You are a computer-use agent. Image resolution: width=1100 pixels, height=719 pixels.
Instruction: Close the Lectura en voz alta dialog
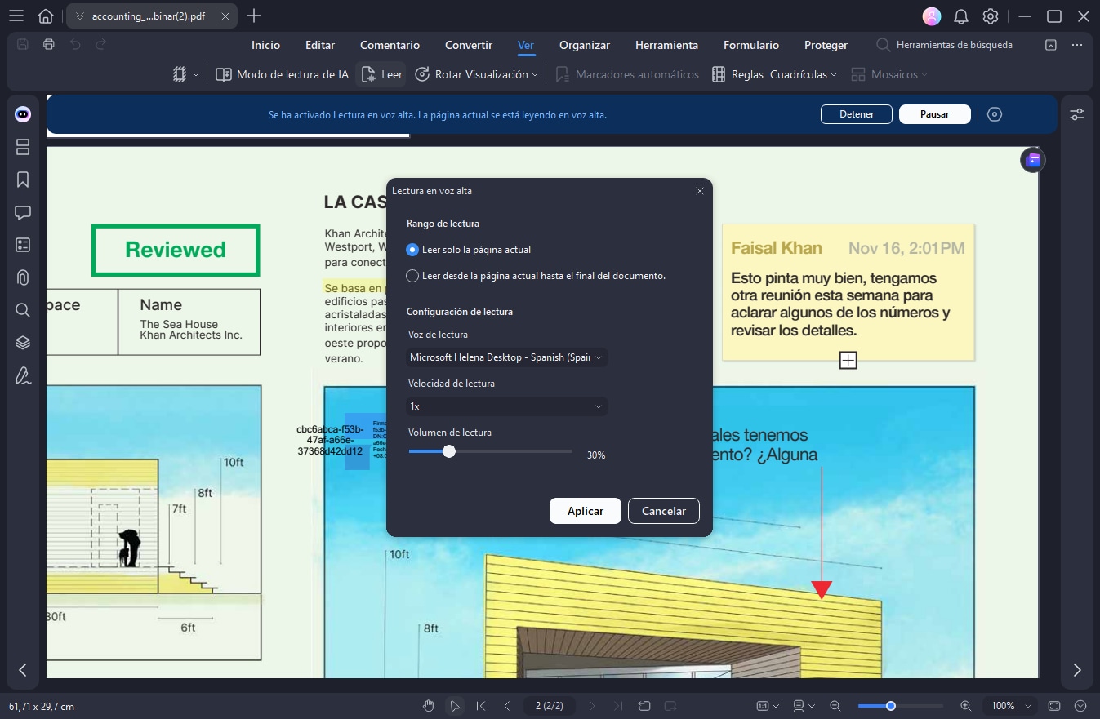(x=699, y=191)
